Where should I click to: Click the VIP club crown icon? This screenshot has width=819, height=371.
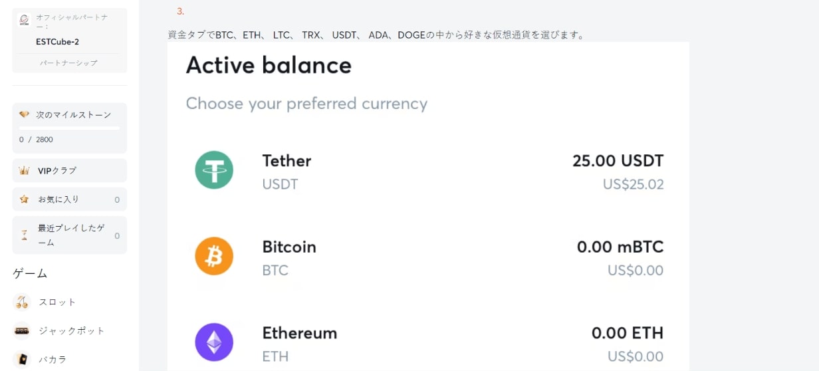(25, 171)
